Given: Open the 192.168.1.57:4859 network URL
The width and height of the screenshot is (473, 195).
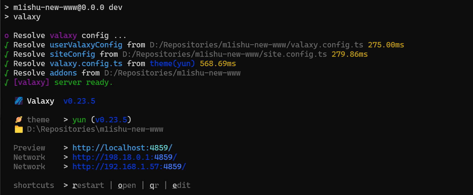Looking at the screenshot, I should tap(129, 166).
